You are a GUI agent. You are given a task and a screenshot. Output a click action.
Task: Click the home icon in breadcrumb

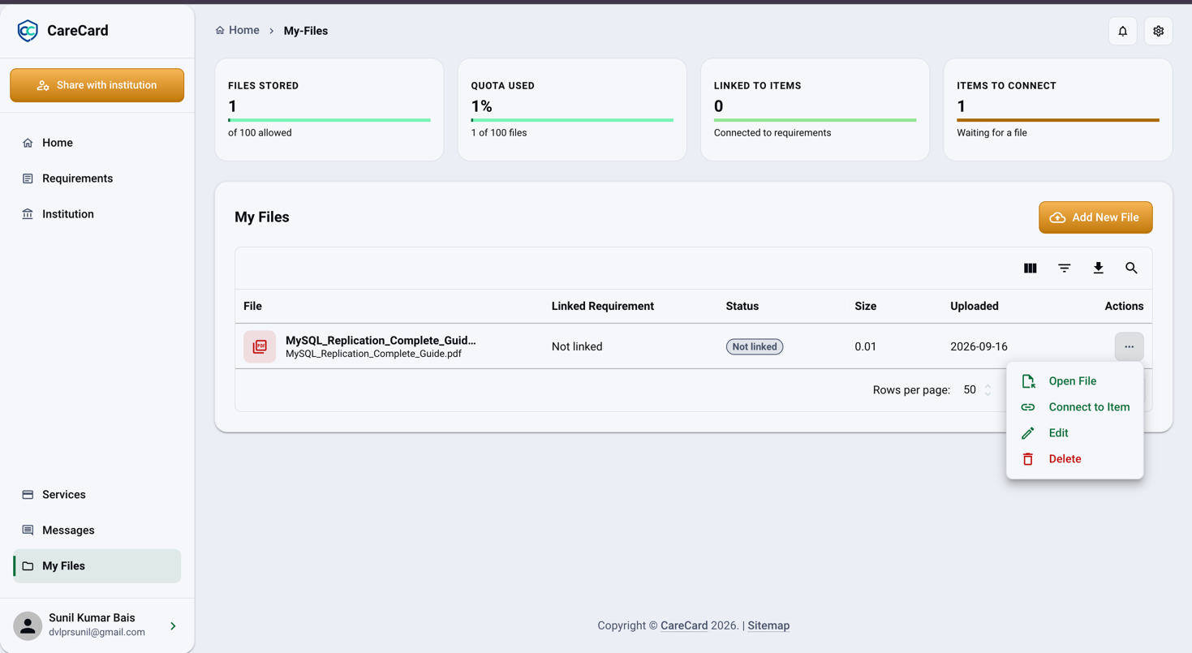(220, 30)
